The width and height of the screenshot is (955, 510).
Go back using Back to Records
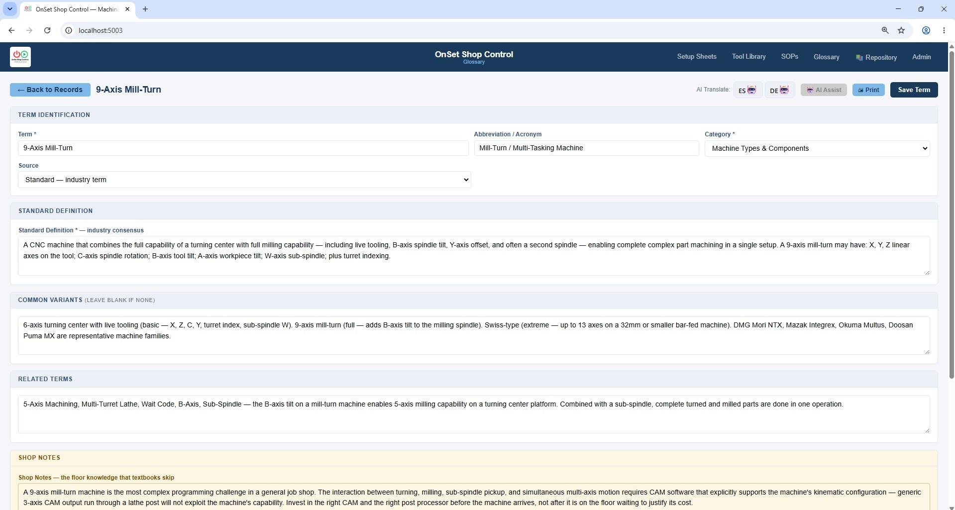pyautogui.click(x=50, y=90)
